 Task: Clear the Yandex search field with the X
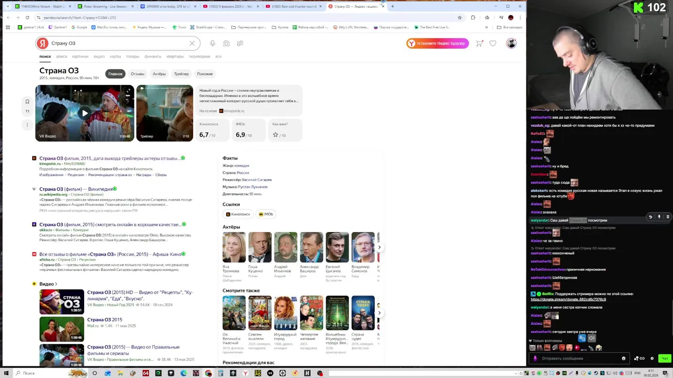point(192,44)
